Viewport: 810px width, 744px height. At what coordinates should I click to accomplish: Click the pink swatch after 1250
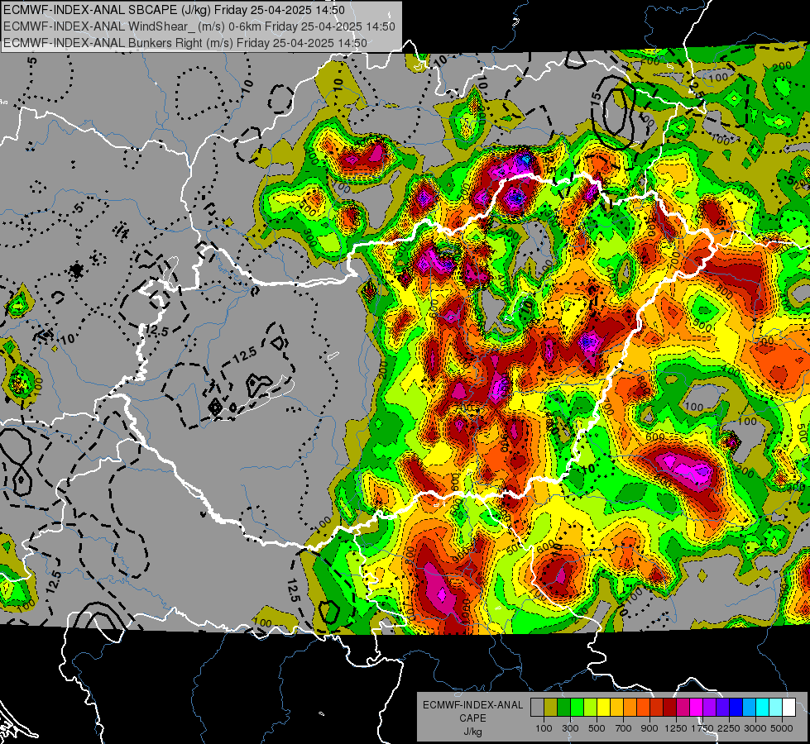(683, 707)
